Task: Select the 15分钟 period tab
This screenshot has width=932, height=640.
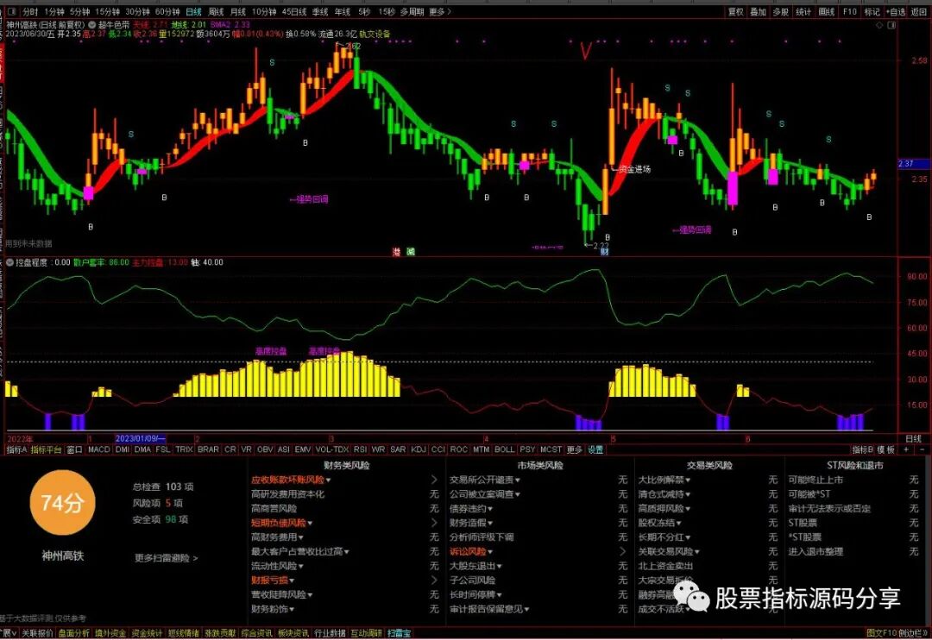Action: (108, 11)
